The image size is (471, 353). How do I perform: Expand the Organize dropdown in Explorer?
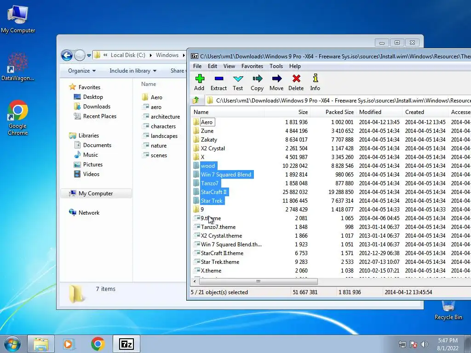82,71
